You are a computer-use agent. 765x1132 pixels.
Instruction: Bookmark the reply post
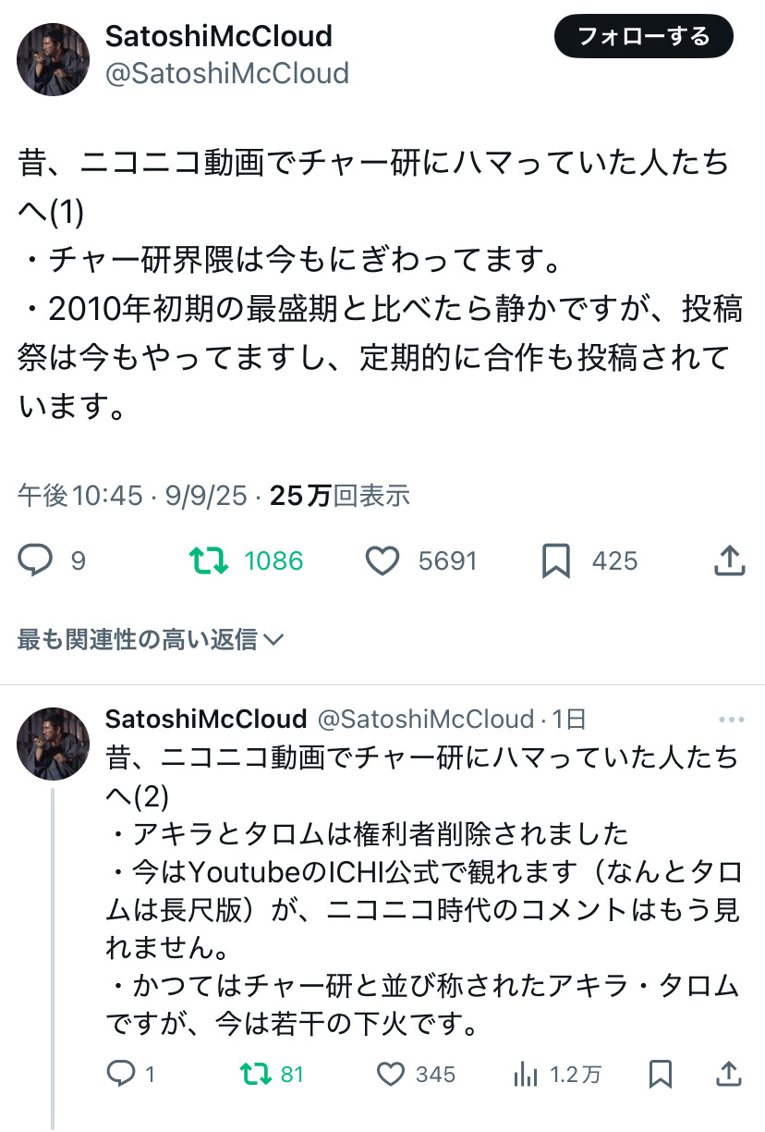pyautogui.click(x=660, y=1074)
